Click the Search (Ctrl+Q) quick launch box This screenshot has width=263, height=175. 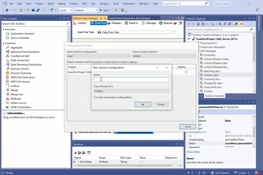(x=186, y=3)
